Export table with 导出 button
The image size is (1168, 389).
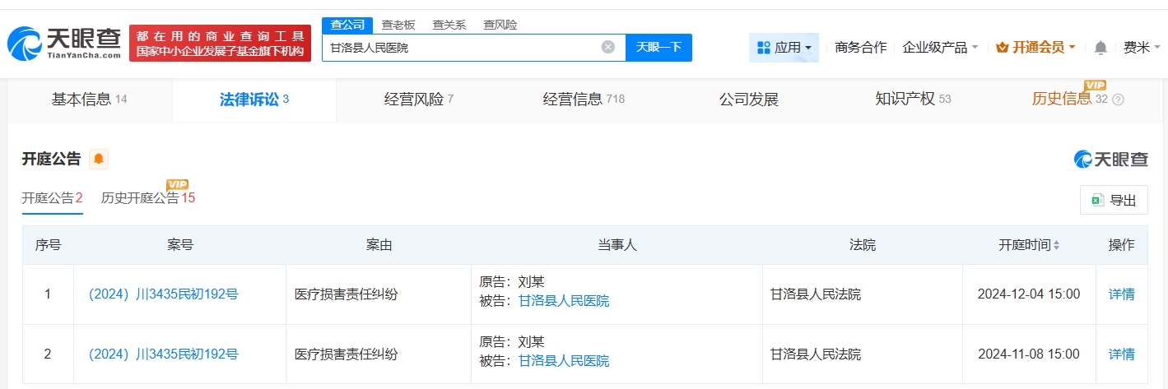tap(1114, 200)
